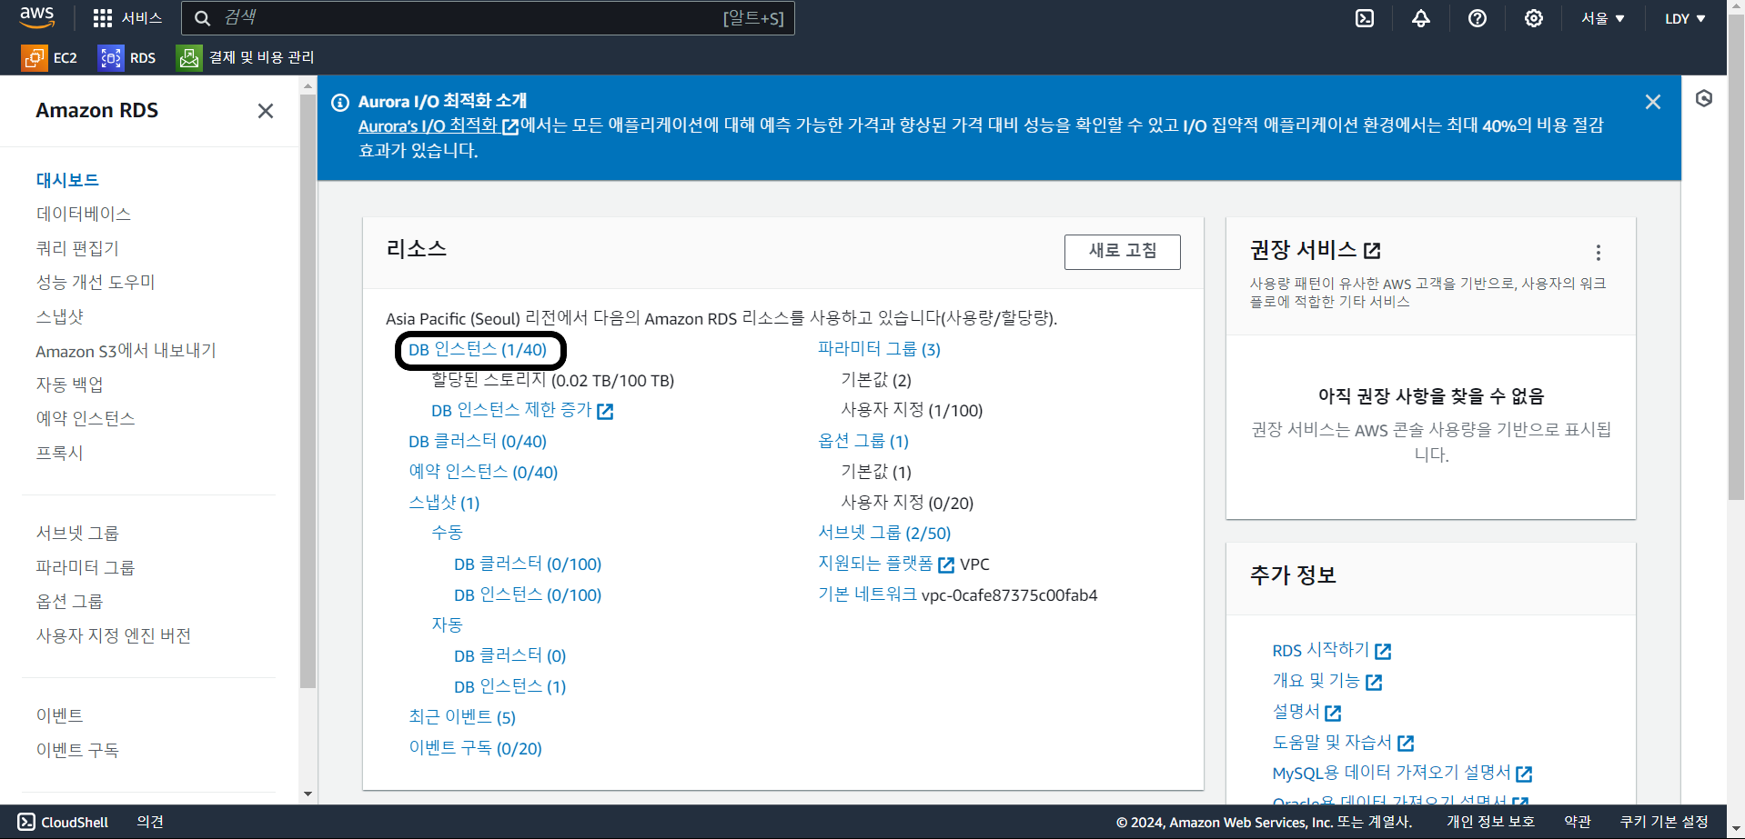Viewport: 1745px width, 839px height.
Task: Open the CloudShell icon in top bar
Action: point(1365,18)
